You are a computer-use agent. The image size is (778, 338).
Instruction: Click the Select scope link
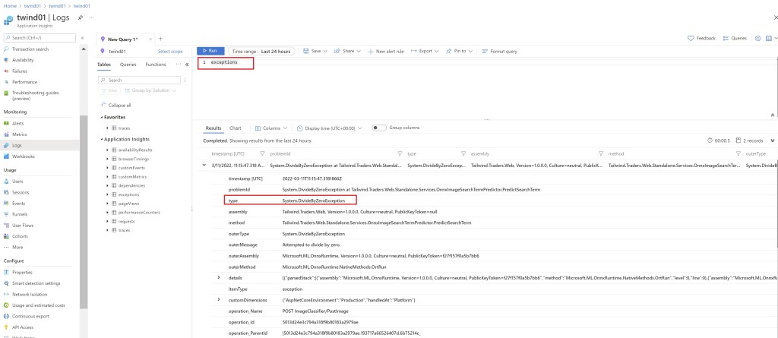[x=169, y=51]
